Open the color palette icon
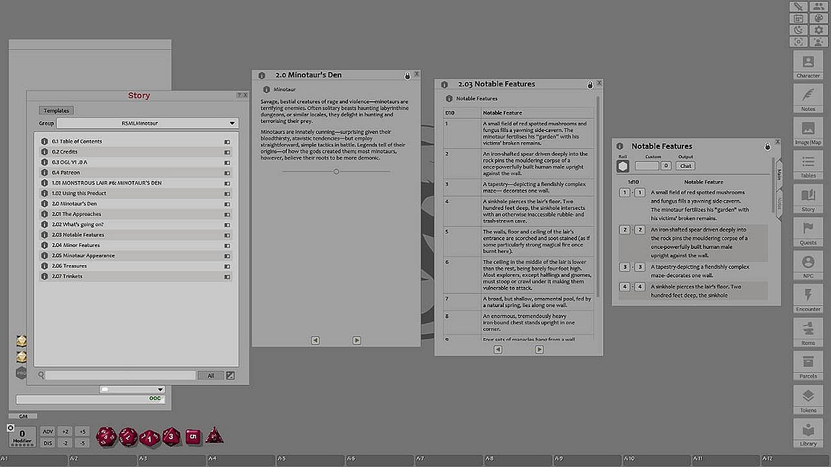 tap(818, 18)
